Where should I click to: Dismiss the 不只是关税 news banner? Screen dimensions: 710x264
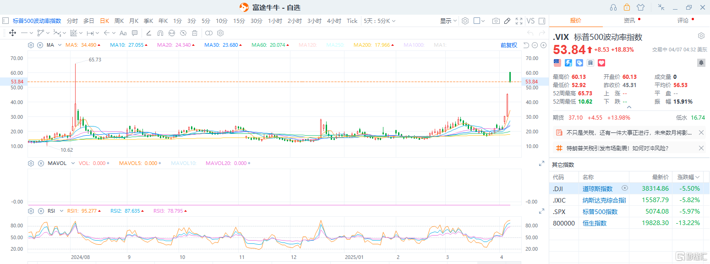click(701, 132)
